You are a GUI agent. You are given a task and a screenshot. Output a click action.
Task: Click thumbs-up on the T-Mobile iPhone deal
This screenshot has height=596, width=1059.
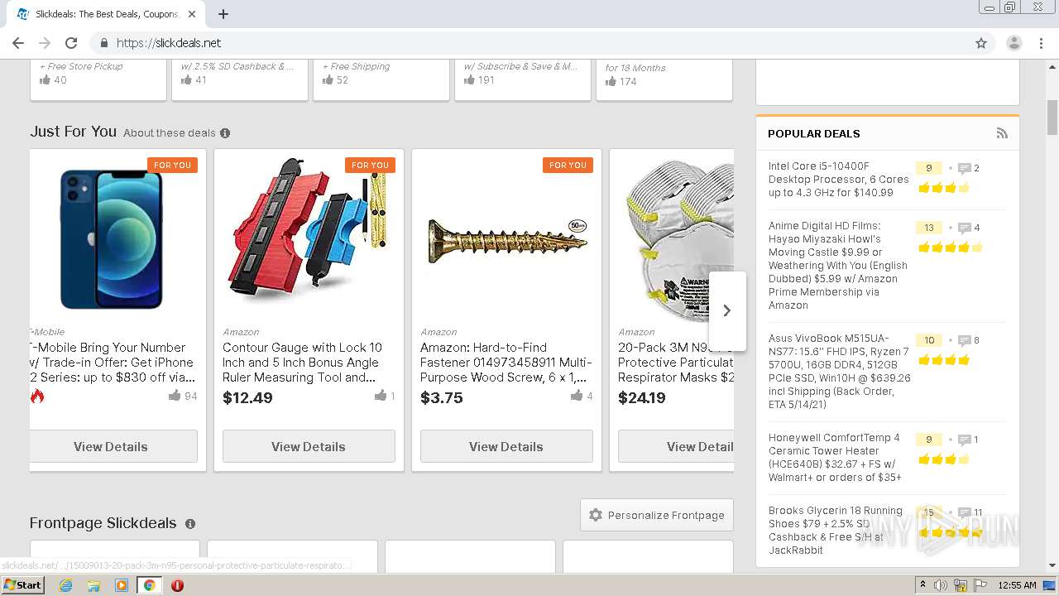[x=174, y=396]
